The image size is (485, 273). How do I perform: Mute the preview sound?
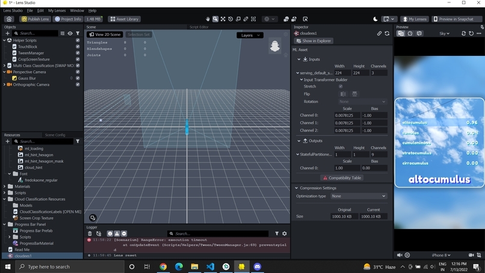click(400, 255)
